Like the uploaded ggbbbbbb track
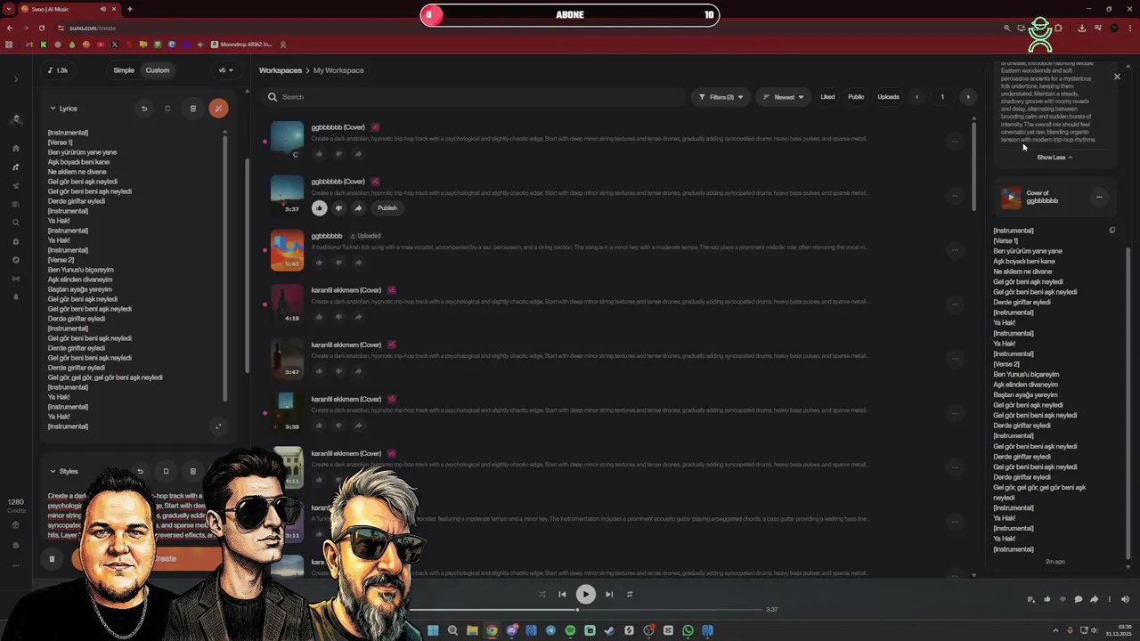The width and height of the screenshot is (1140, 641). point(319,263)
